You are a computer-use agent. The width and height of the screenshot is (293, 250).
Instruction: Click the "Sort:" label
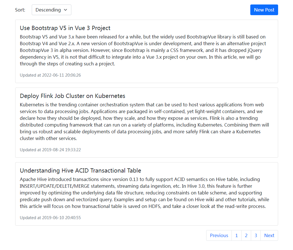tap(20, 10)
